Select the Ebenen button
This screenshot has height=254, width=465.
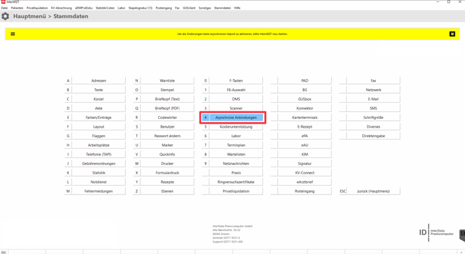click(x=167, y=191)
